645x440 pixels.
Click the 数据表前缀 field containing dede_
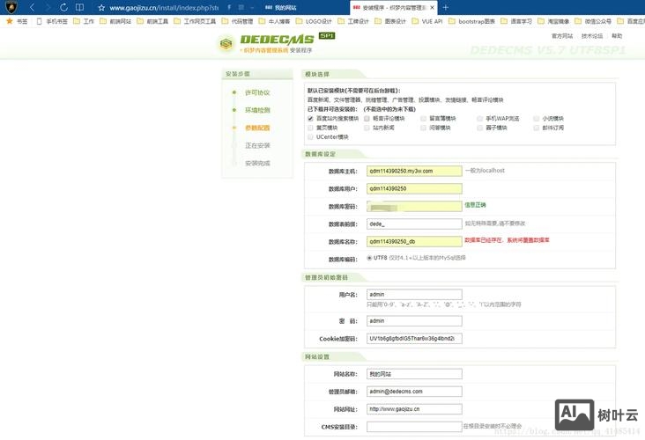(x=414, y=224)
